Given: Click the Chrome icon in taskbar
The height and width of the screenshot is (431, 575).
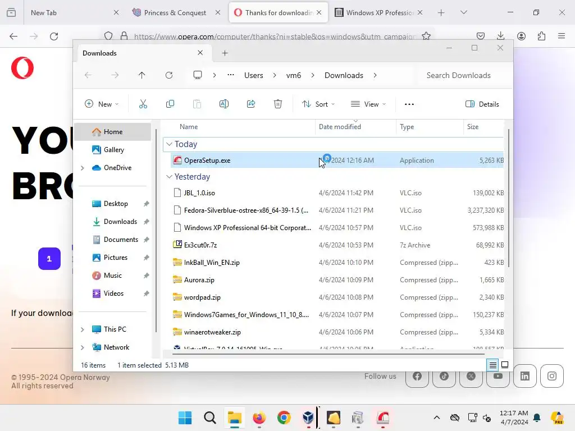Looking at the screenshot, I should (x=284, y=418).
